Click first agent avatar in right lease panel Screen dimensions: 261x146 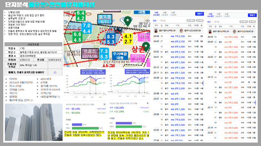pos(210,31)
